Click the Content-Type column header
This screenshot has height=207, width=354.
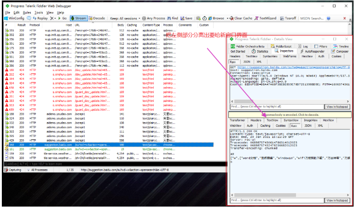pyautogui.click(x=151, y=25)
